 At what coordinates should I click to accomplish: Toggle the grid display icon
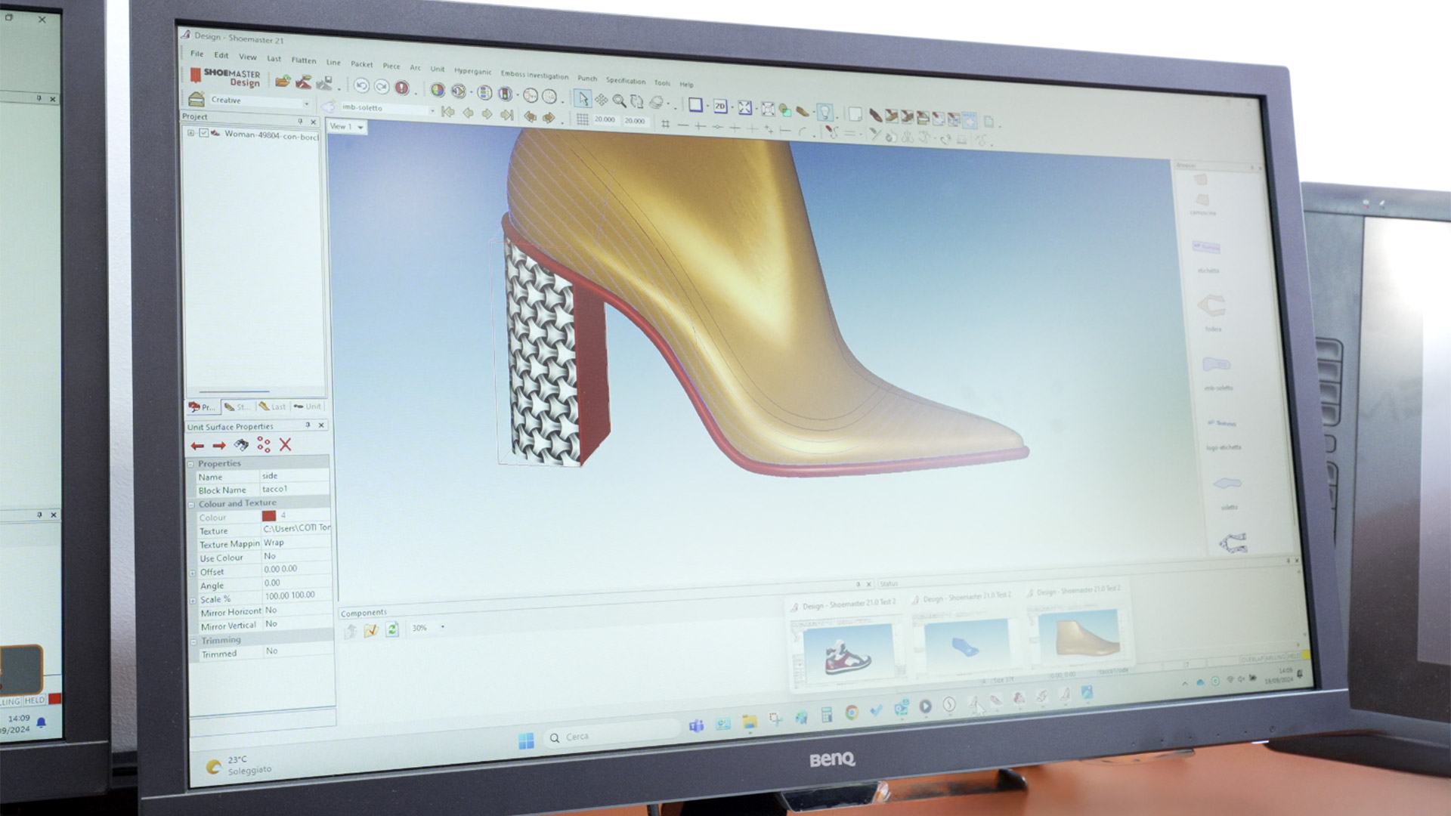[x=584, y=119]
